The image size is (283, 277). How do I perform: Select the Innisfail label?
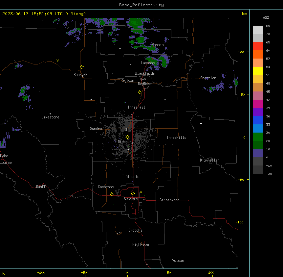[x=136, y=107]
